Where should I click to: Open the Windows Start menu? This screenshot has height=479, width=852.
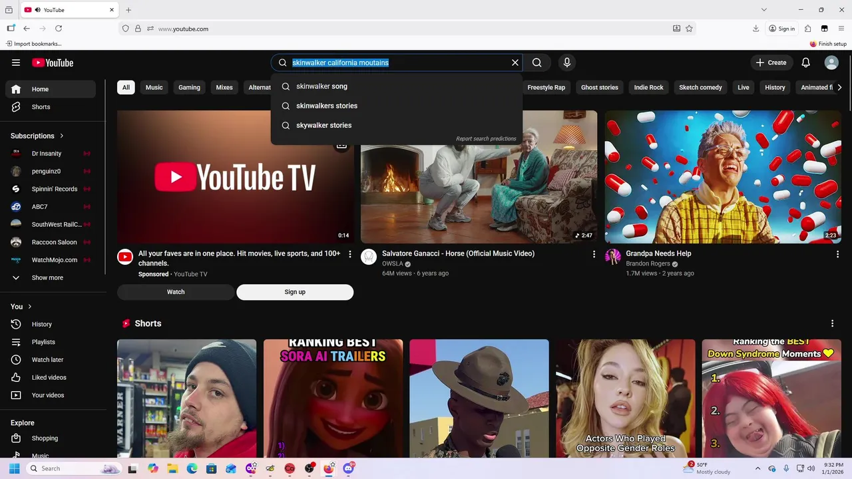[x=14, y=468]
